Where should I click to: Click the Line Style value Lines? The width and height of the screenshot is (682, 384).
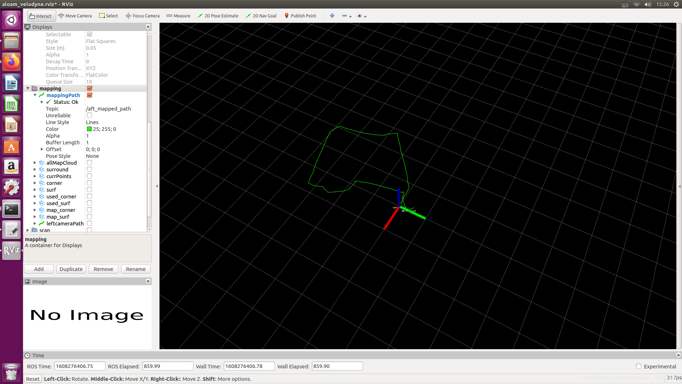click(92, 122)
